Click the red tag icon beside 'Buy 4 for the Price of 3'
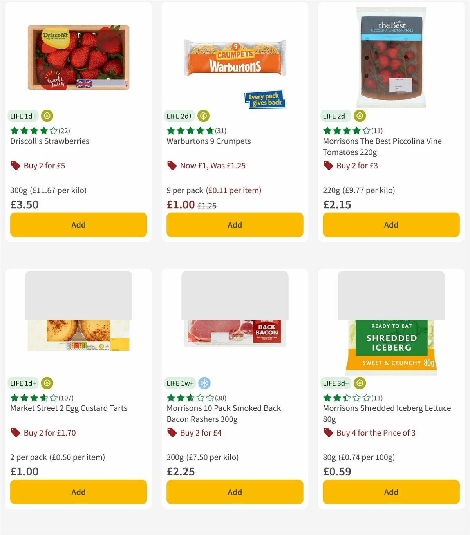 pyautogui.click(x=328, y=433)
